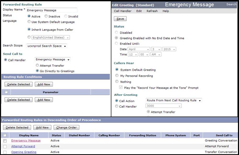Open the Edit menu
The width and height of the screenshot is (239, 155).
pos(139,11)
